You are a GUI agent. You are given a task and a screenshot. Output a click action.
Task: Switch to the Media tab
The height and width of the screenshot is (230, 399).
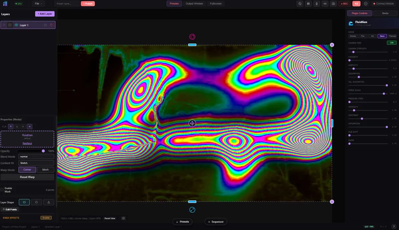pyautogui.click(x=385, y=13)
